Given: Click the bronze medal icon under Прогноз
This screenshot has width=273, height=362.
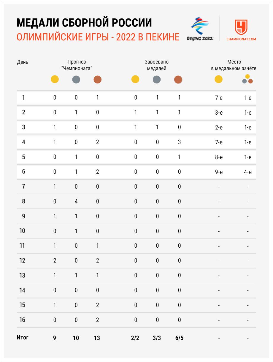Looking at the screenshot, I should (97, 80).
